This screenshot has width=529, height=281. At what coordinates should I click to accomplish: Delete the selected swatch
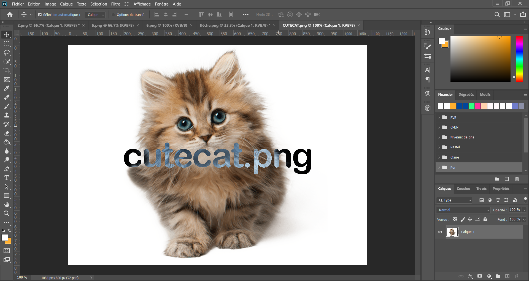517,179
